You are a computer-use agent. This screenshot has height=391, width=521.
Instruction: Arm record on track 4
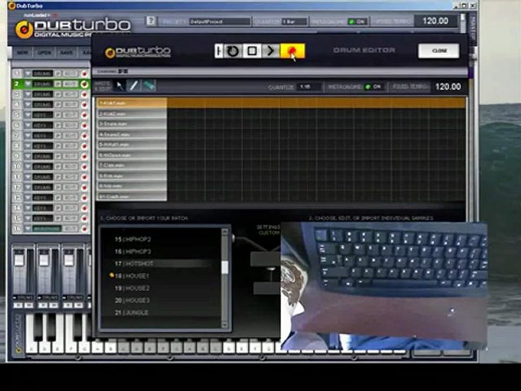(85, 105)
